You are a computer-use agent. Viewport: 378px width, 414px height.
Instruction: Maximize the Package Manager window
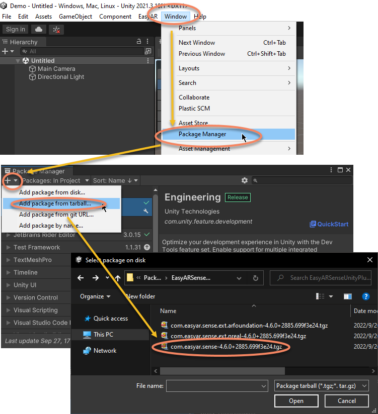pyautogui.click(x=340, y=170)
